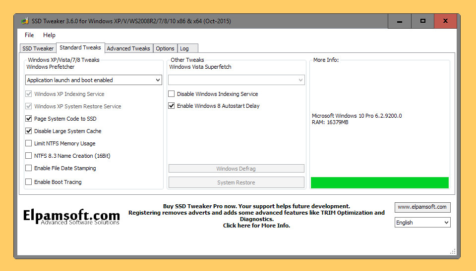Uncheck Disable Large System Cache

click(29, 131)
